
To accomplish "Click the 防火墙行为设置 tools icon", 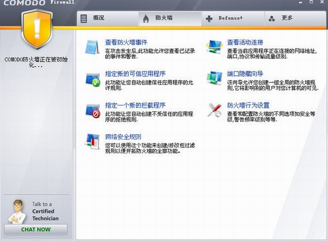I will point(214,110).
